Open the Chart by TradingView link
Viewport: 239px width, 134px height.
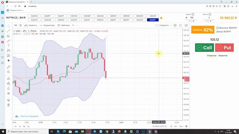(x=29, y=116)
